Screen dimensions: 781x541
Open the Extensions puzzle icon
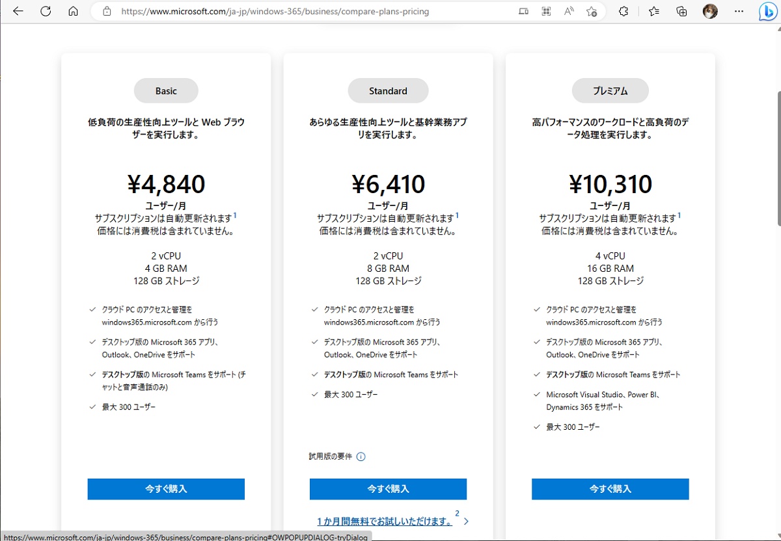coord(623,12)
